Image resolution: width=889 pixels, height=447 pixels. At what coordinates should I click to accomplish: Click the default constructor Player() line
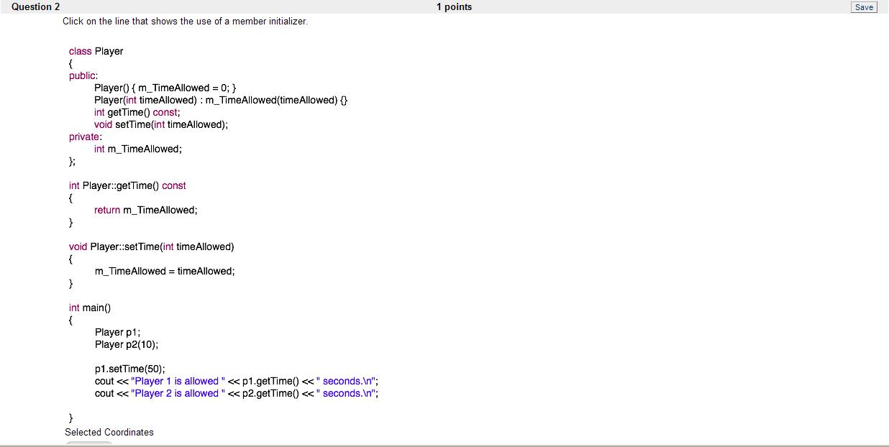160,88
